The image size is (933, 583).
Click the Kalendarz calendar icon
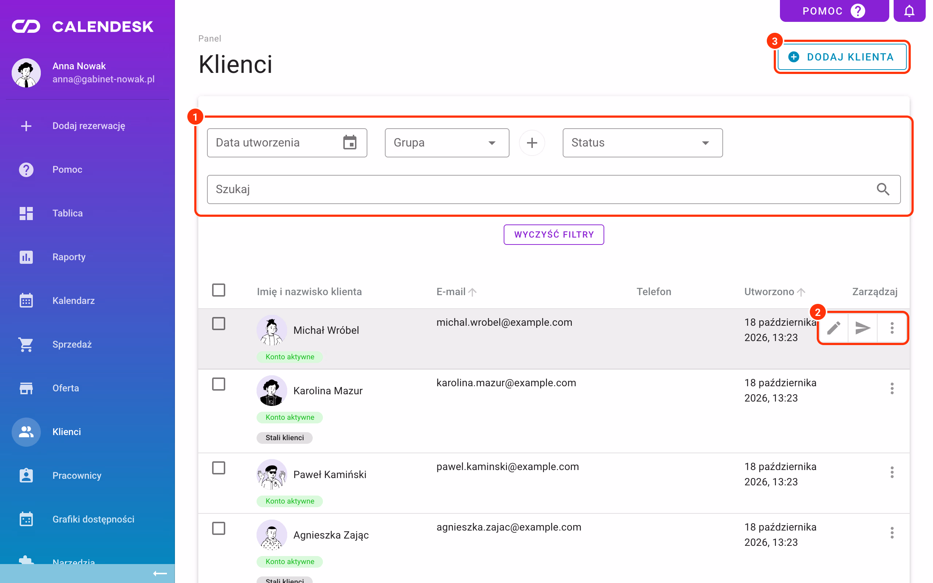point(26,300)
